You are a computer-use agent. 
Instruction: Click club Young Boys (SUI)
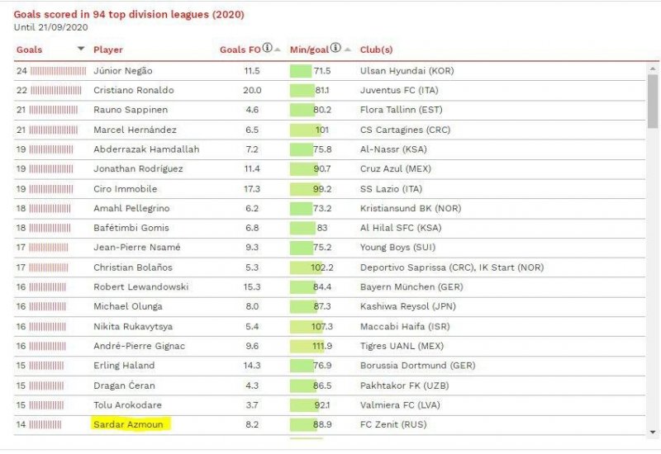[397, 247]
